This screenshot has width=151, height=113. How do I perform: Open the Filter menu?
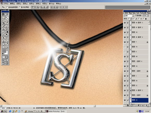click(x=38, y=4)
